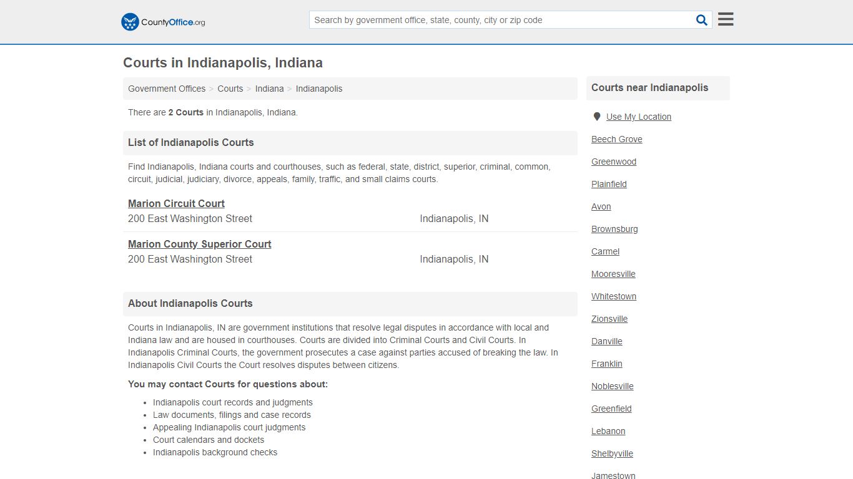This screenshot has height=479, width=853.
Task: Visit the Carmel courts link
Action: pyautogui.click(x=606, y=251)
